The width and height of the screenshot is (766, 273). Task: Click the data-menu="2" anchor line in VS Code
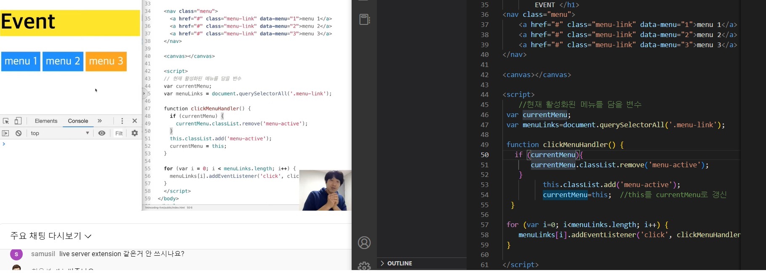point(628,35)
